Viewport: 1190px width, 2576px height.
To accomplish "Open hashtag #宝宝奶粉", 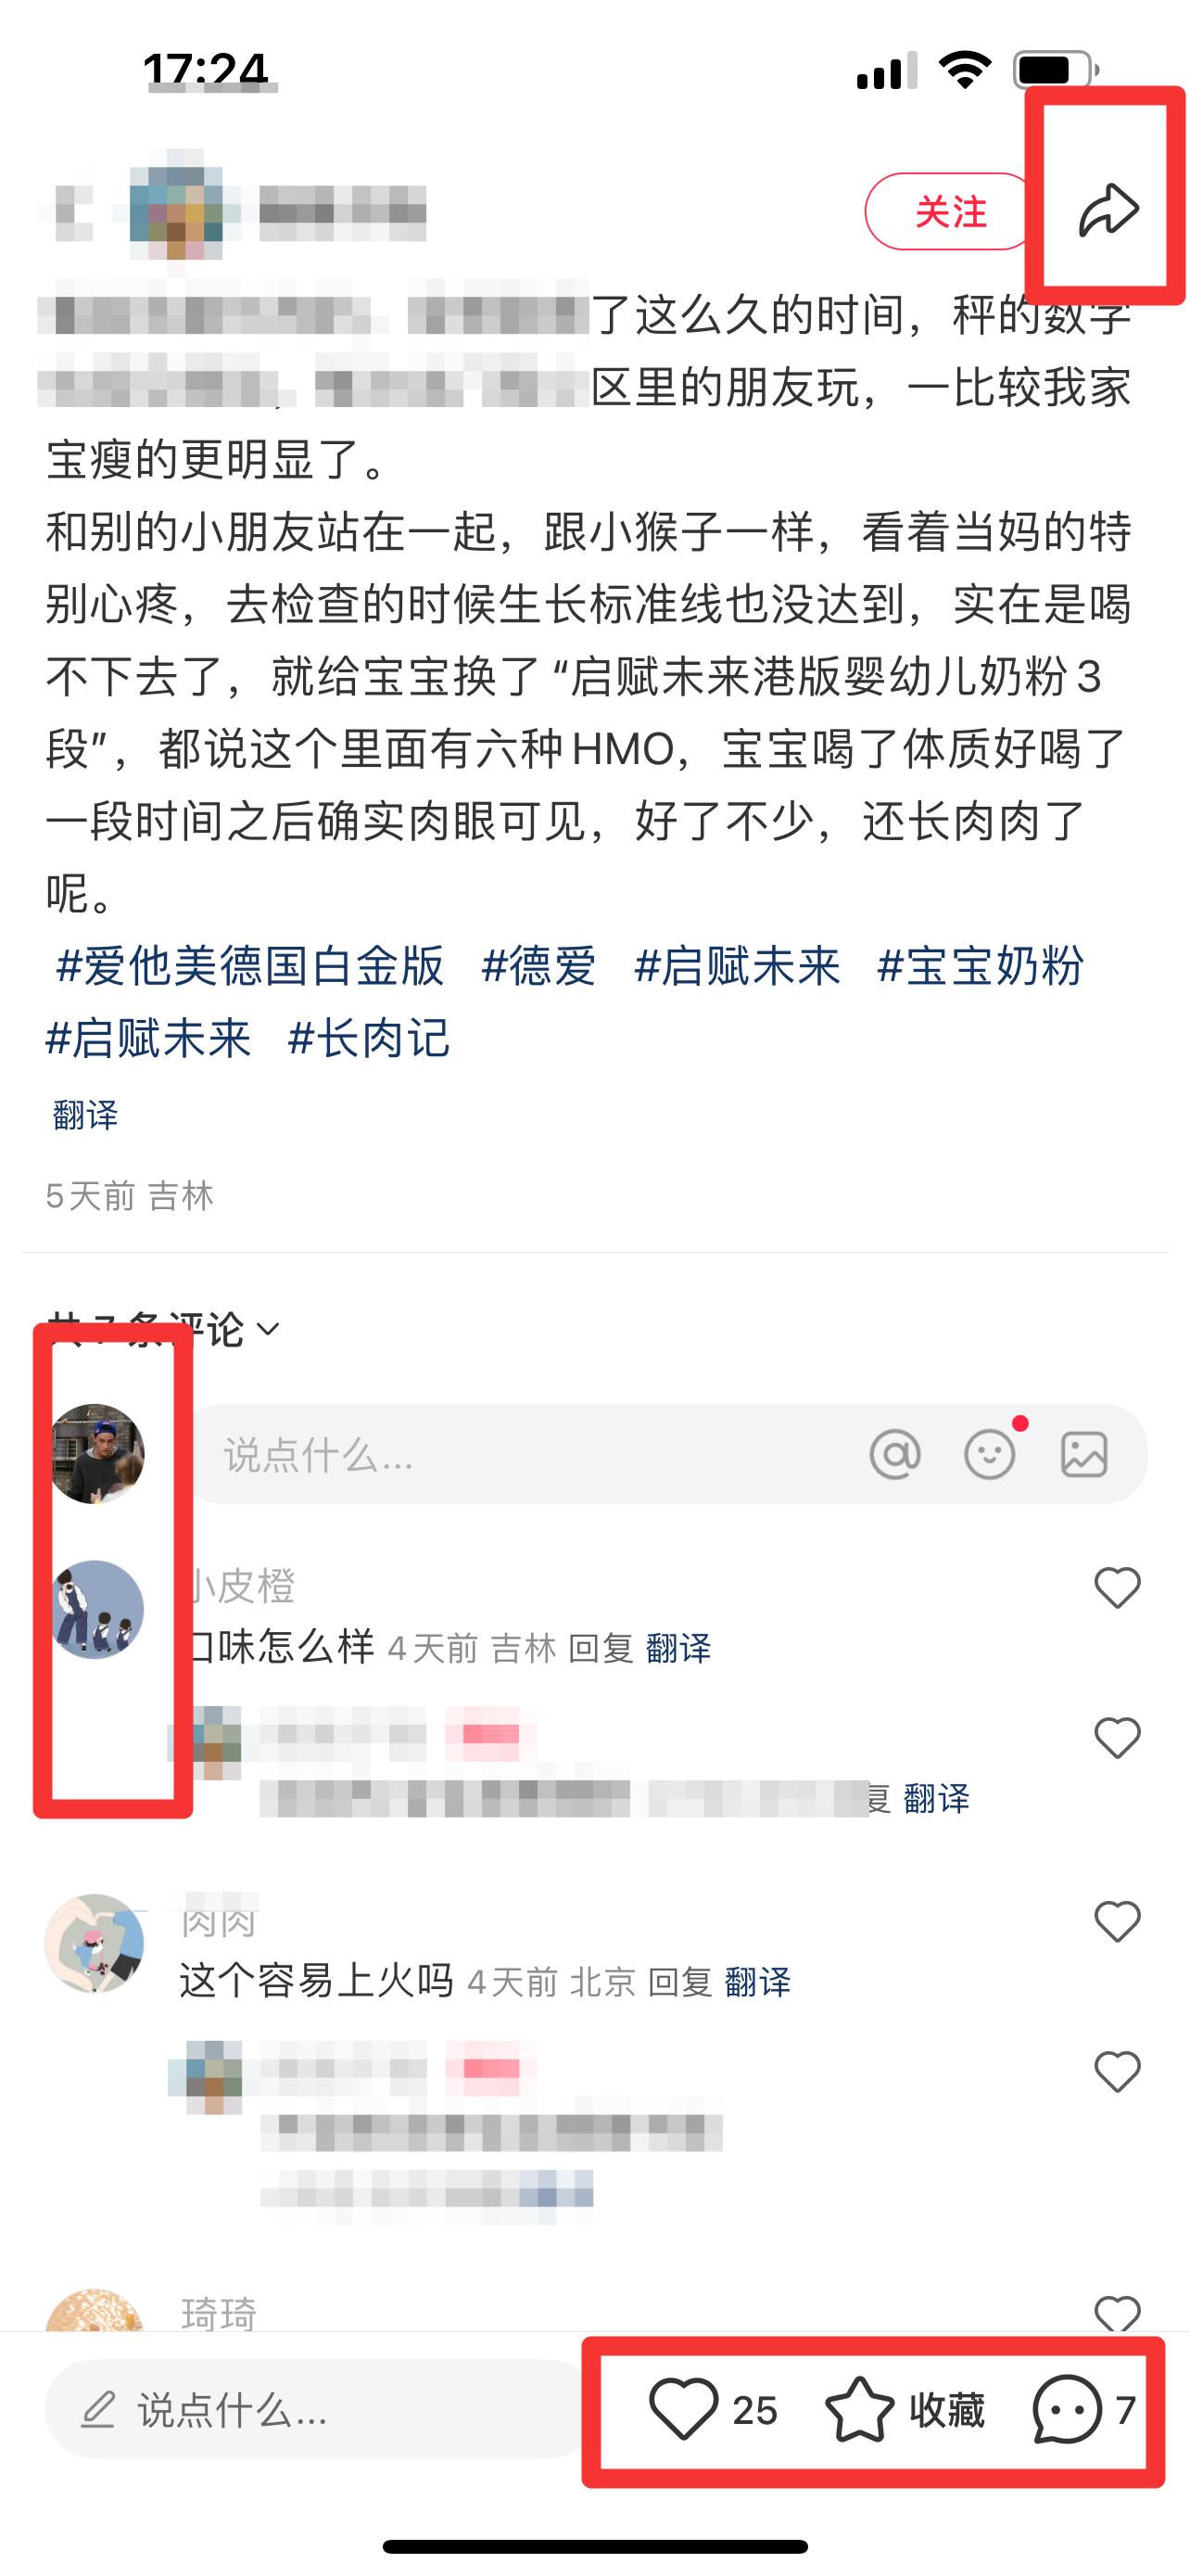I will click(x=981, y=966).
